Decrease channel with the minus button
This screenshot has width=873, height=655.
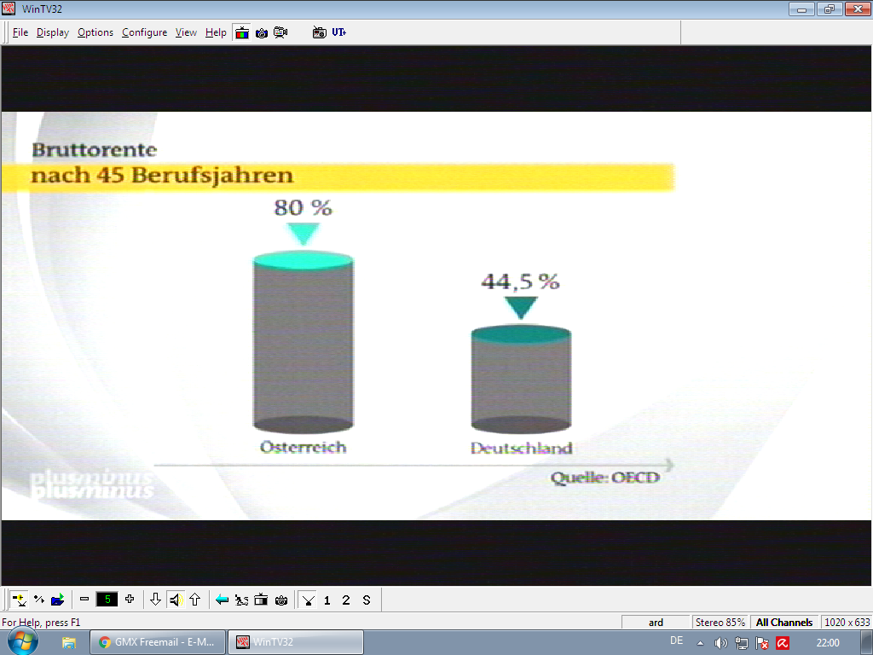[x=84, y=600]
